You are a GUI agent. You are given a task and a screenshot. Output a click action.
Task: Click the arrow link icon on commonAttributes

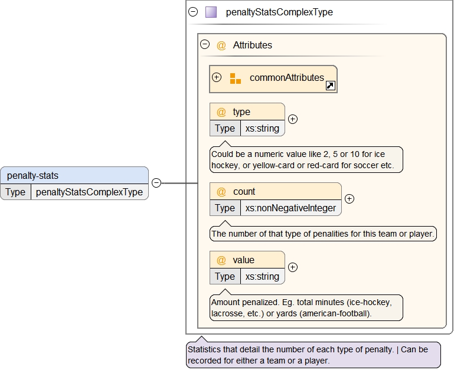click(331, 86)
